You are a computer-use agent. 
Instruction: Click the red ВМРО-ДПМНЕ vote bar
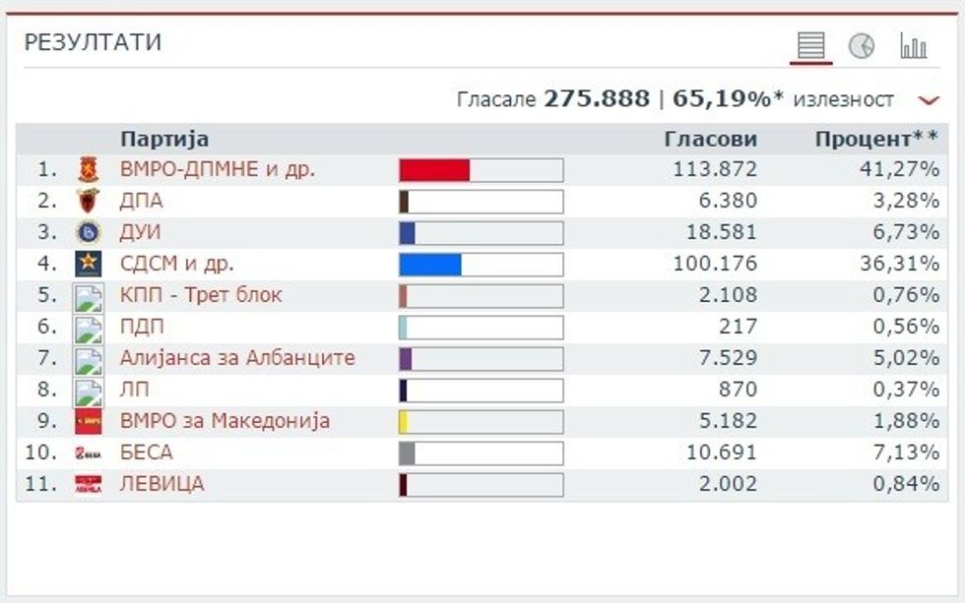click(434, 169)
